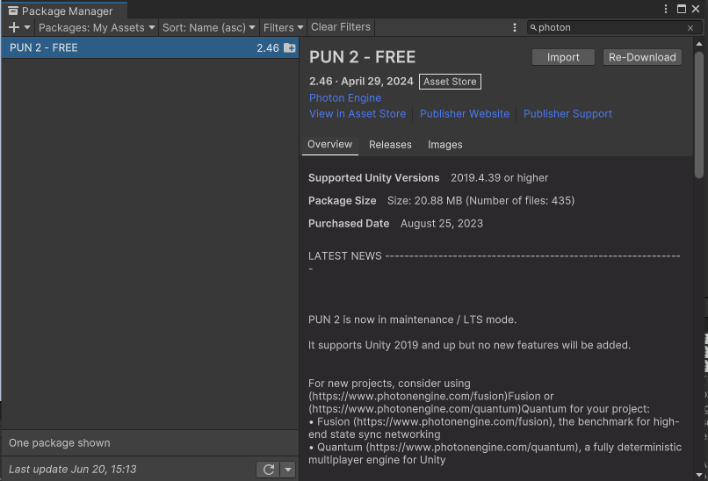This screenshot has height=481, width=708.
Task: Click the 'PUN 2 is now in maintenance' line
Action: point(412,319)
